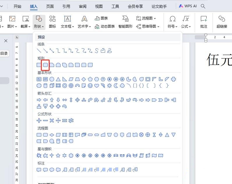This screenshot has height=184, width=232.
Task: Add a 批注 comment
Action: pyautogui.click(x=204, y=22)
